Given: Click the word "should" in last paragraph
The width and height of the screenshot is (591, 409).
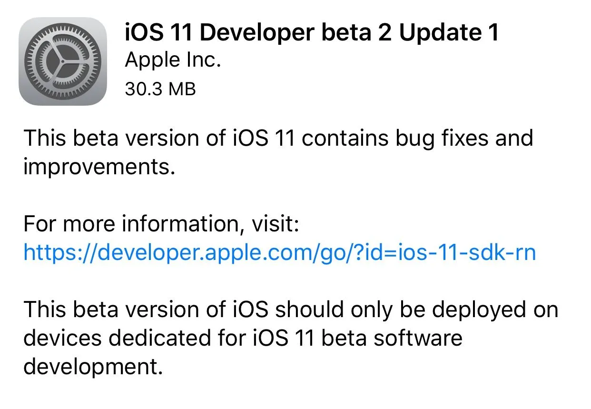Looking at the screenshot, I should point(309,309).
